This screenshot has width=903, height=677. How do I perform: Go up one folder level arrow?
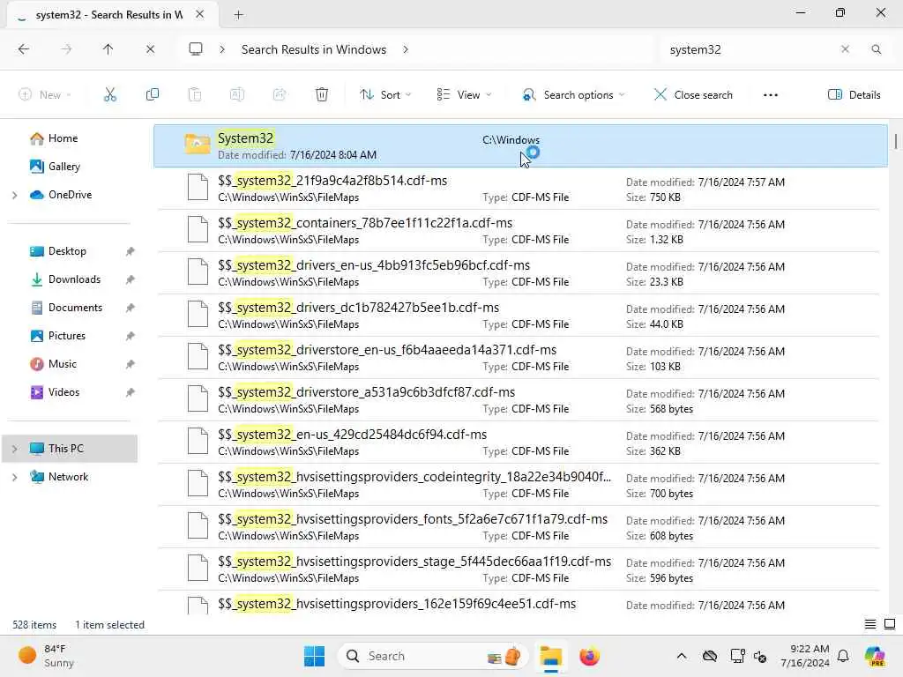point(108,49)
